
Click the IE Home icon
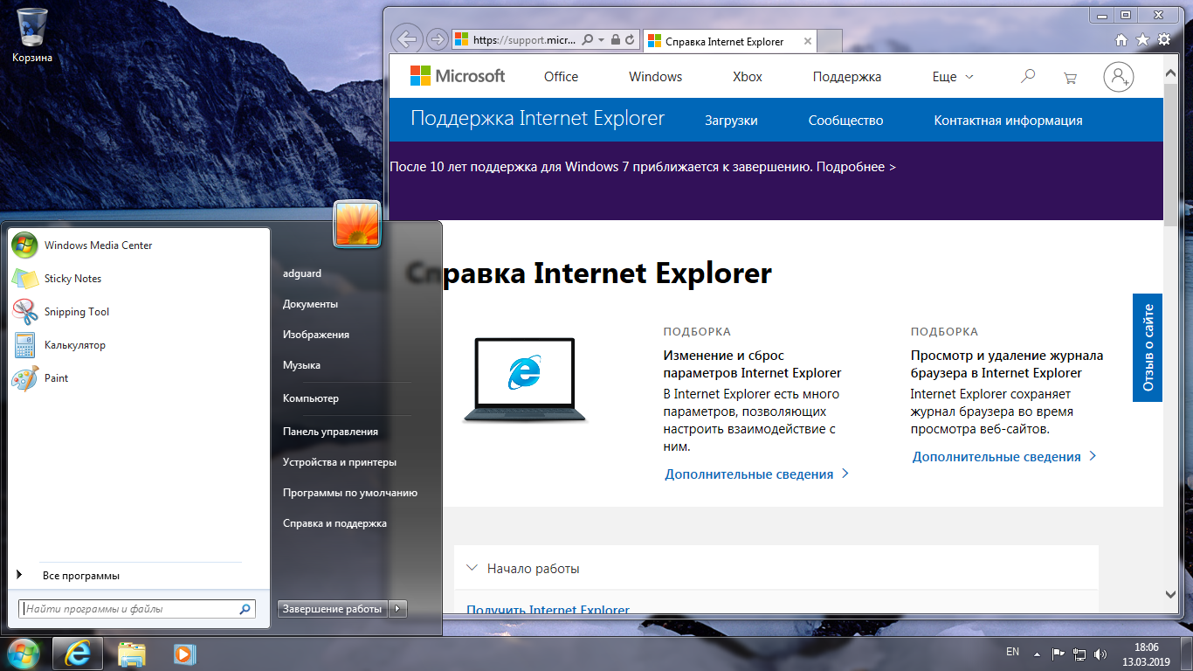coord(1121,39)
